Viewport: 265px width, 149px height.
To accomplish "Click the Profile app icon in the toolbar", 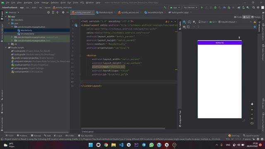I will coord(224,7).
